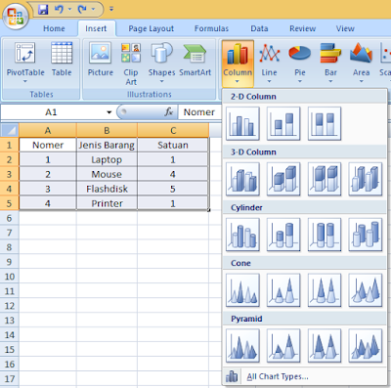Screen dimensions: 391x388
Task: Open the Page Layout tab
Action: (x=152, y=28)
